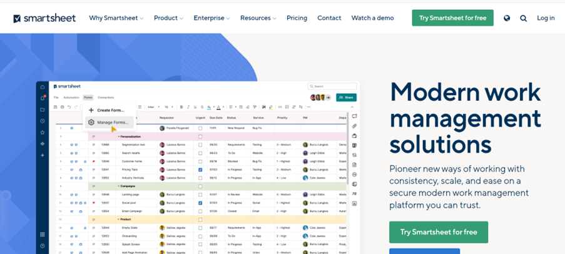Expand the Product dropdown in the header
565x254 pixels.
click(x=168, y=18)
